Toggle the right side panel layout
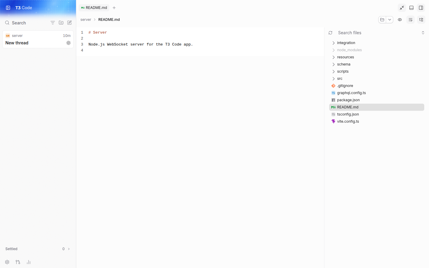The height and width of the screenshot is (268, 429). [421, 8]
